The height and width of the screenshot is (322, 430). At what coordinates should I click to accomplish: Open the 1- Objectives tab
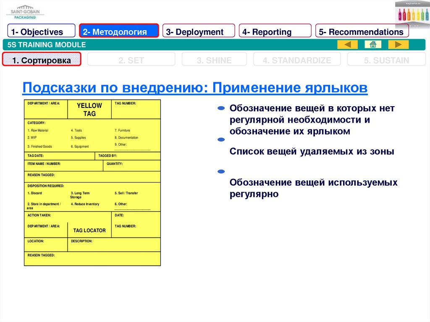41,31
